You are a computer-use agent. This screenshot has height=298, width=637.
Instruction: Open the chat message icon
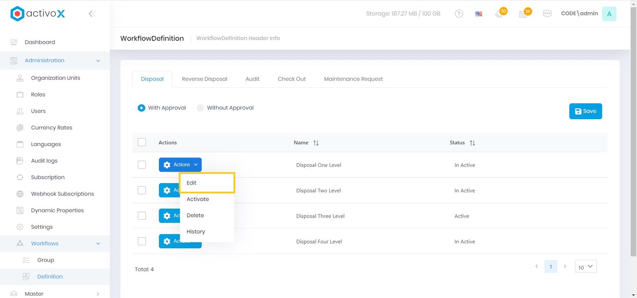click(x=547, y=14)
